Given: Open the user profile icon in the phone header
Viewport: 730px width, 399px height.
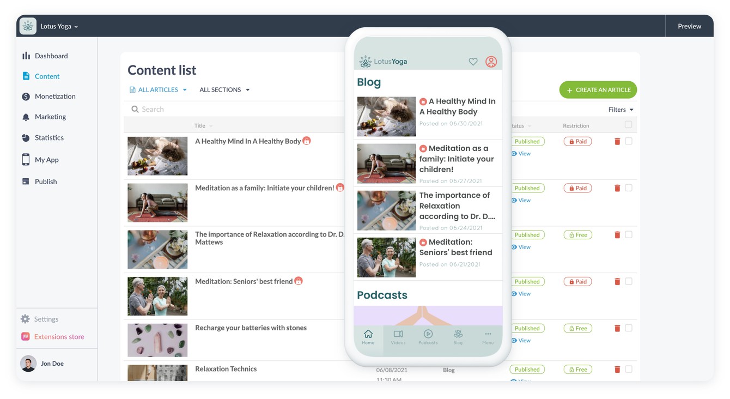Looking at the screenshot, I should [491, 61].
